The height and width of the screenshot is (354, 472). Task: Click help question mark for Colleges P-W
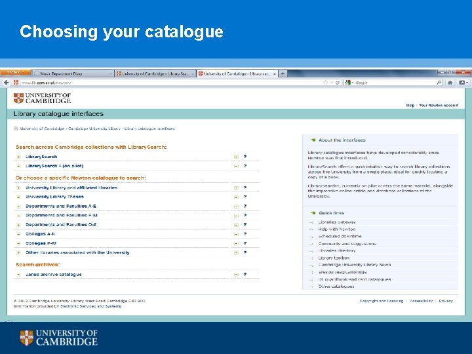[x=245, y=243]
